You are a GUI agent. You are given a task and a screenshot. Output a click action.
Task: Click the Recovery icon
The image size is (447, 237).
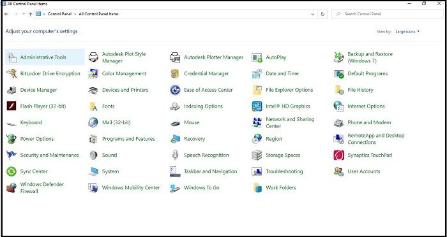175,139
